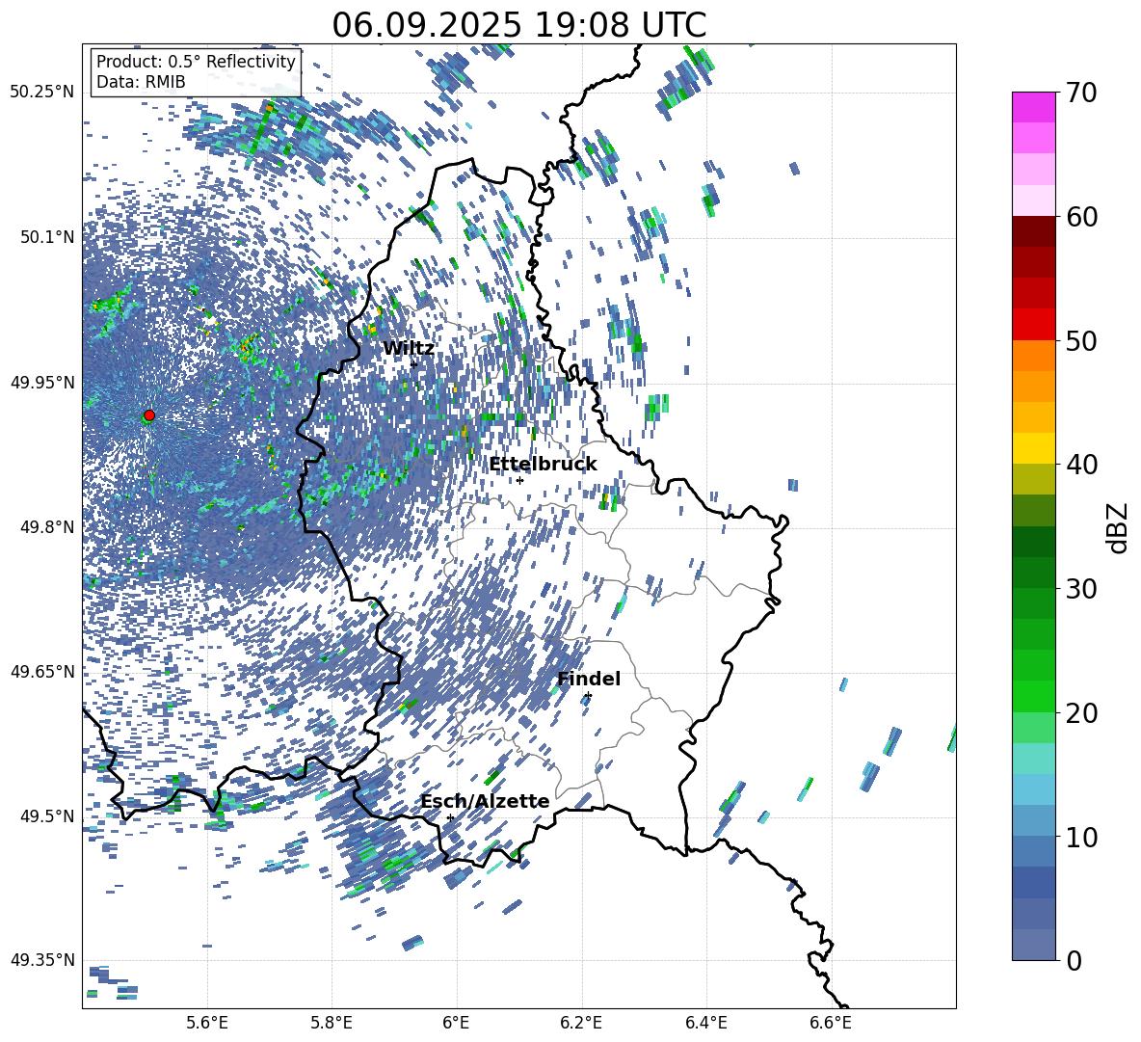
Task: Click the yellow colorbar segment at 40
Action: tap(1033, 448)
